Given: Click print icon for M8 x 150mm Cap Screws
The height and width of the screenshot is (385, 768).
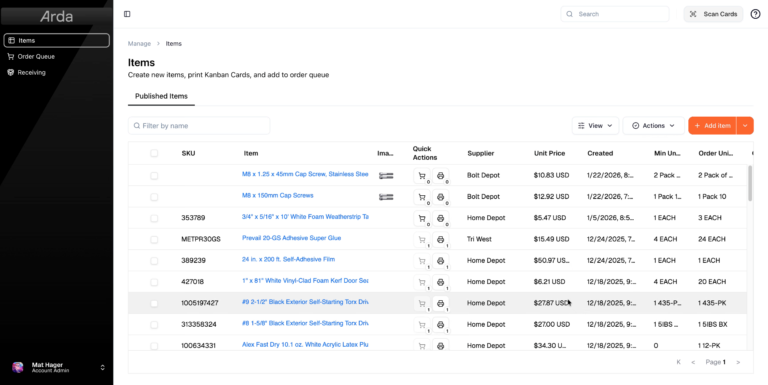Looking at the screenshot, I should tap(440, 197).
